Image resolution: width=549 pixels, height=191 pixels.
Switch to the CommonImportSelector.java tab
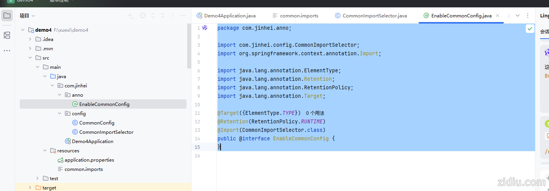tap(375, 16)
